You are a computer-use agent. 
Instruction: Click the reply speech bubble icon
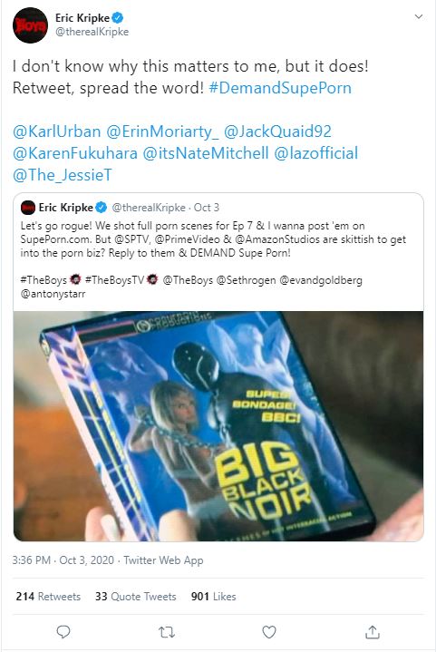(63, 632)
